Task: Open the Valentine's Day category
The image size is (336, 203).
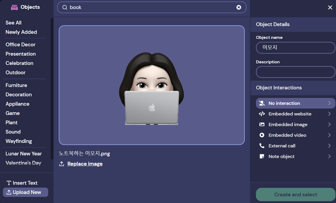Action: pyautogui.click(x=23, y=163)
